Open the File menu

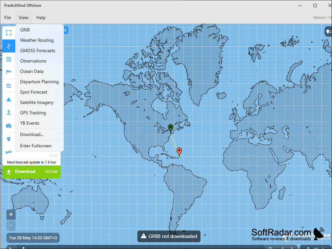click(x=8, y=17)
